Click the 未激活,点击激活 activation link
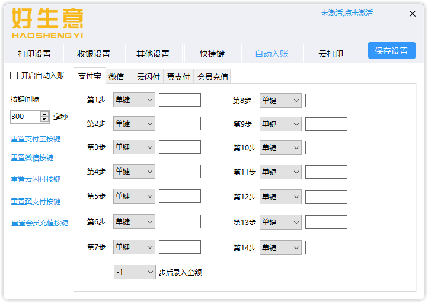 coord(347,13)
